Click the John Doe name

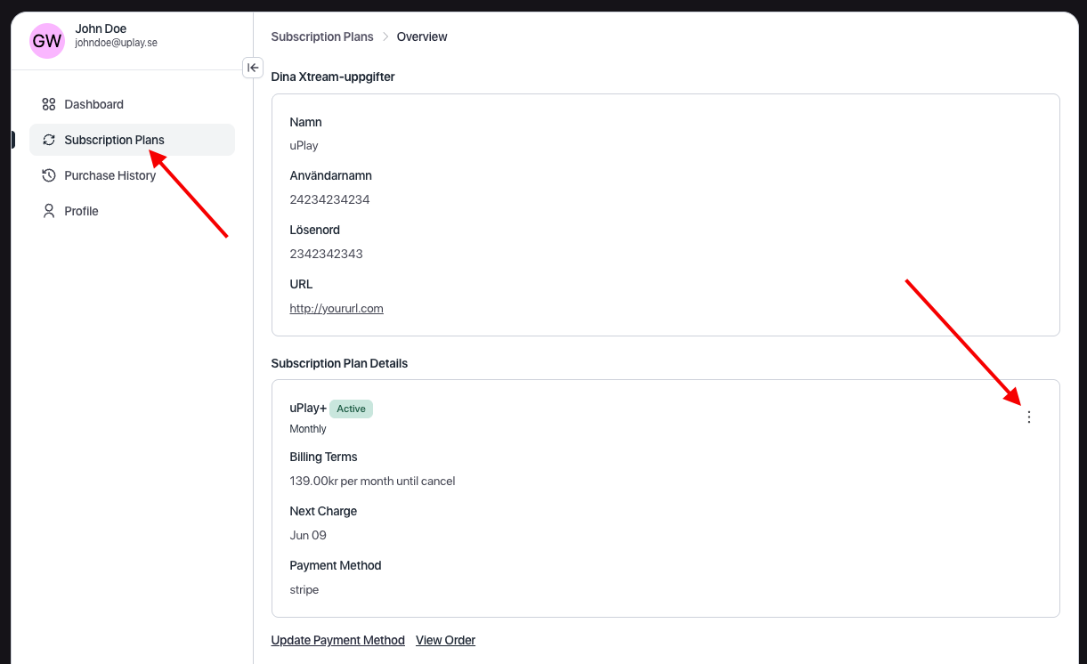101,28
